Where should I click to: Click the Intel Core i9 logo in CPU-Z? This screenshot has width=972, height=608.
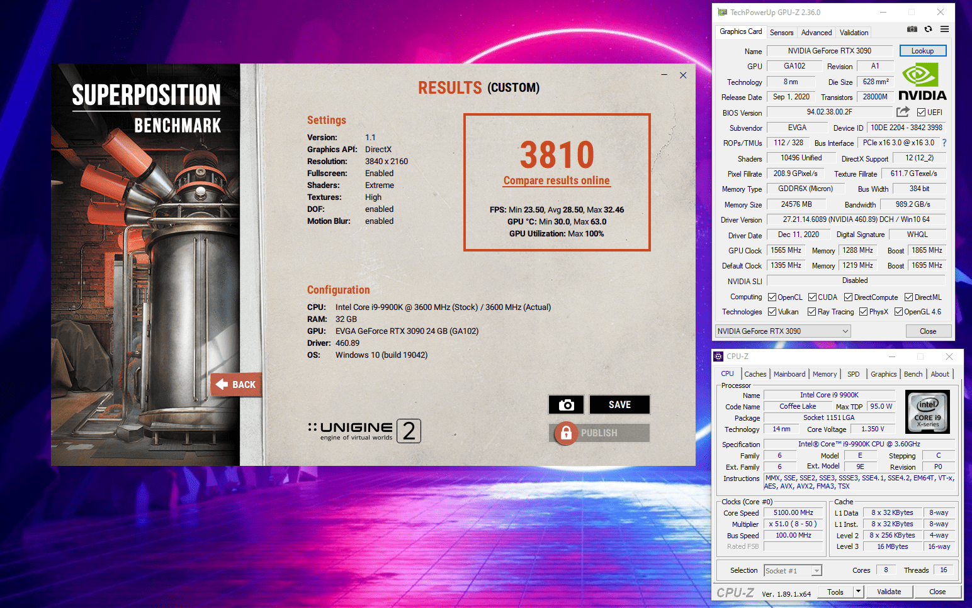(x=927, y=412)
